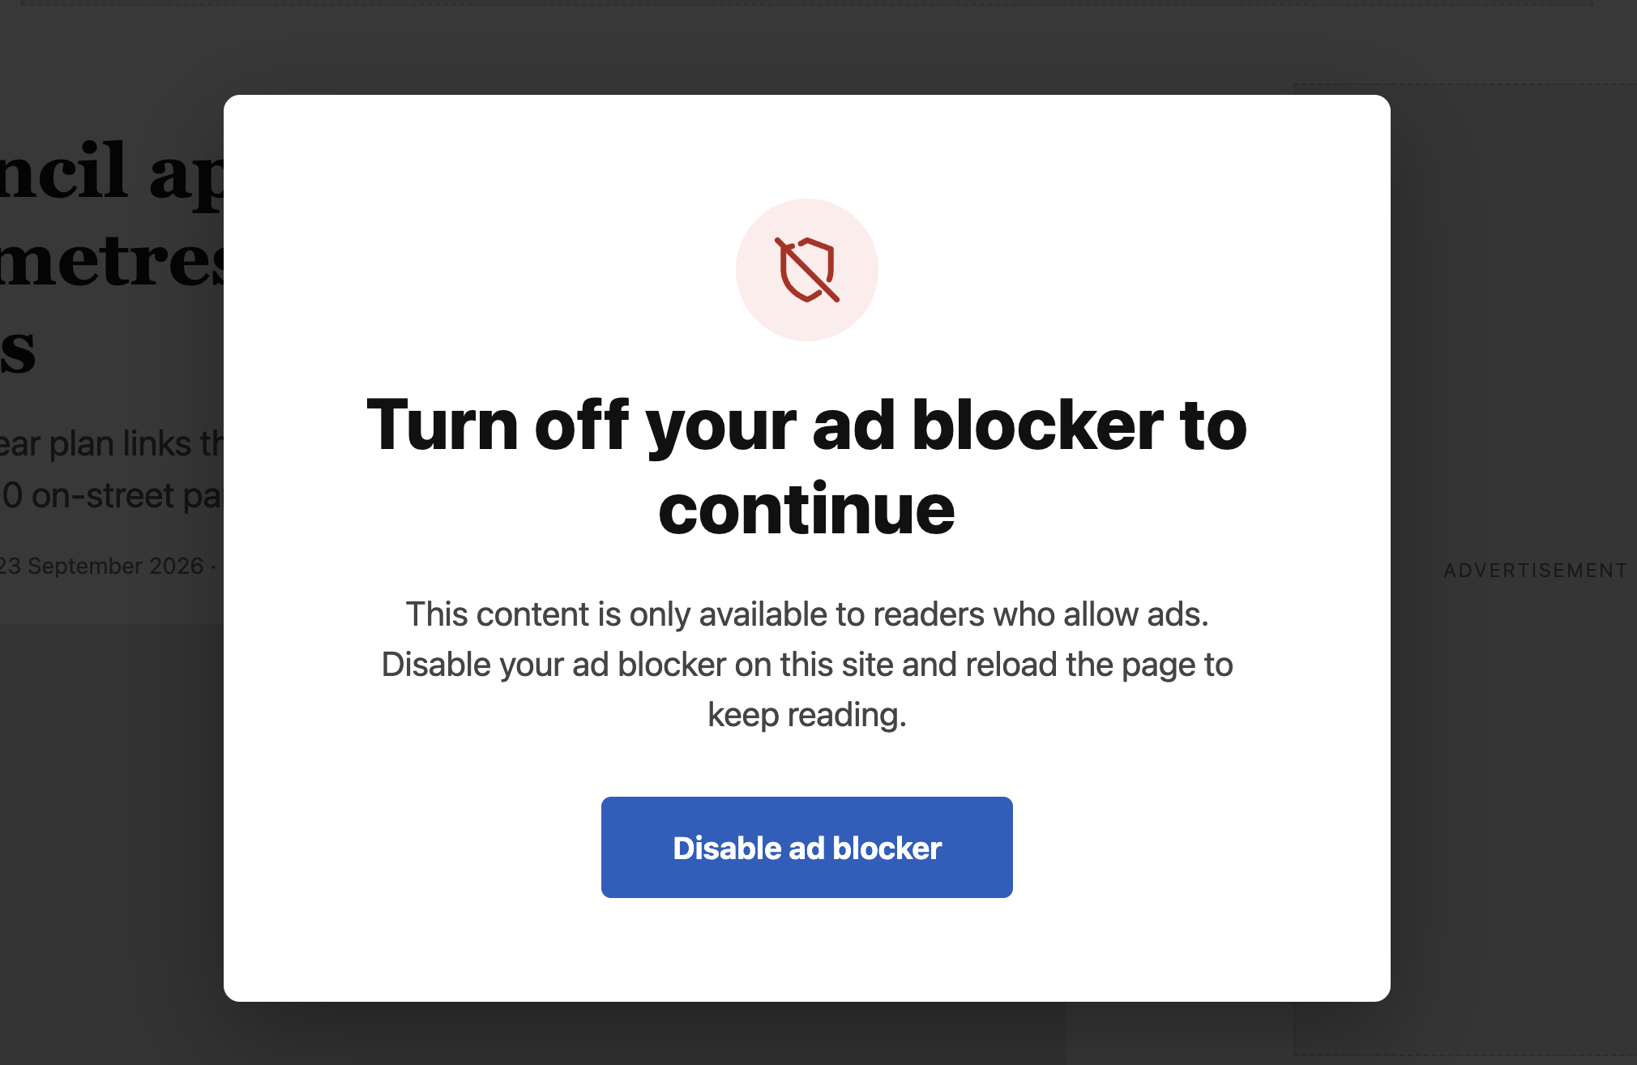Click the "Disable your ad blocker on this site" line
The width and height of the screenshot is (1637, 1065).
click(807, 665)
